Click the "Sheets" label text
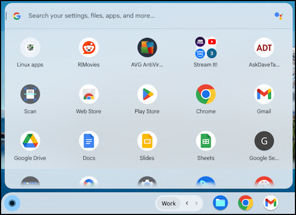Image resolution: width=296 pixels, height=215 pixels. 206,158
